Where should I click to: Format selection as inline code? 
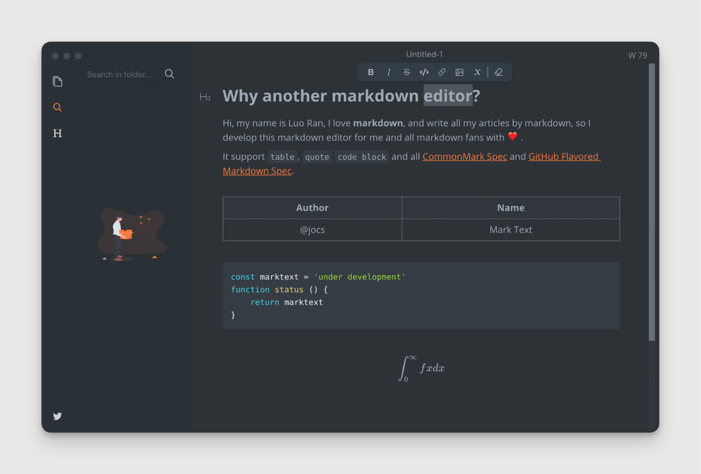pos(424,72)
